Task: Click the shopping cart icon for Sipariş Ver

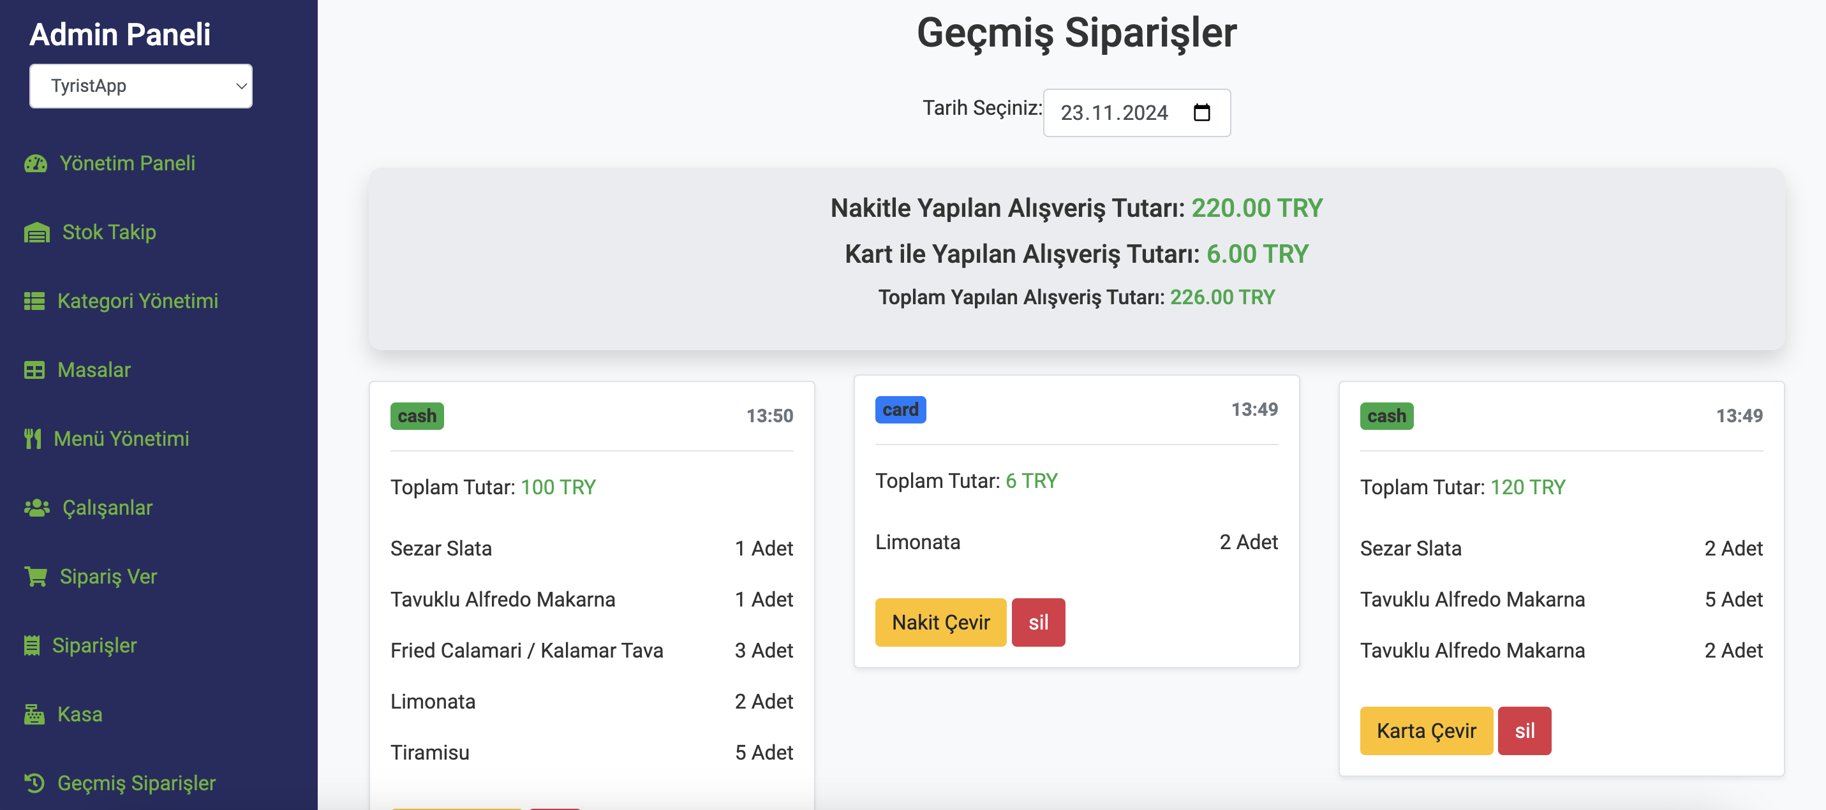Action: (36, 576)
